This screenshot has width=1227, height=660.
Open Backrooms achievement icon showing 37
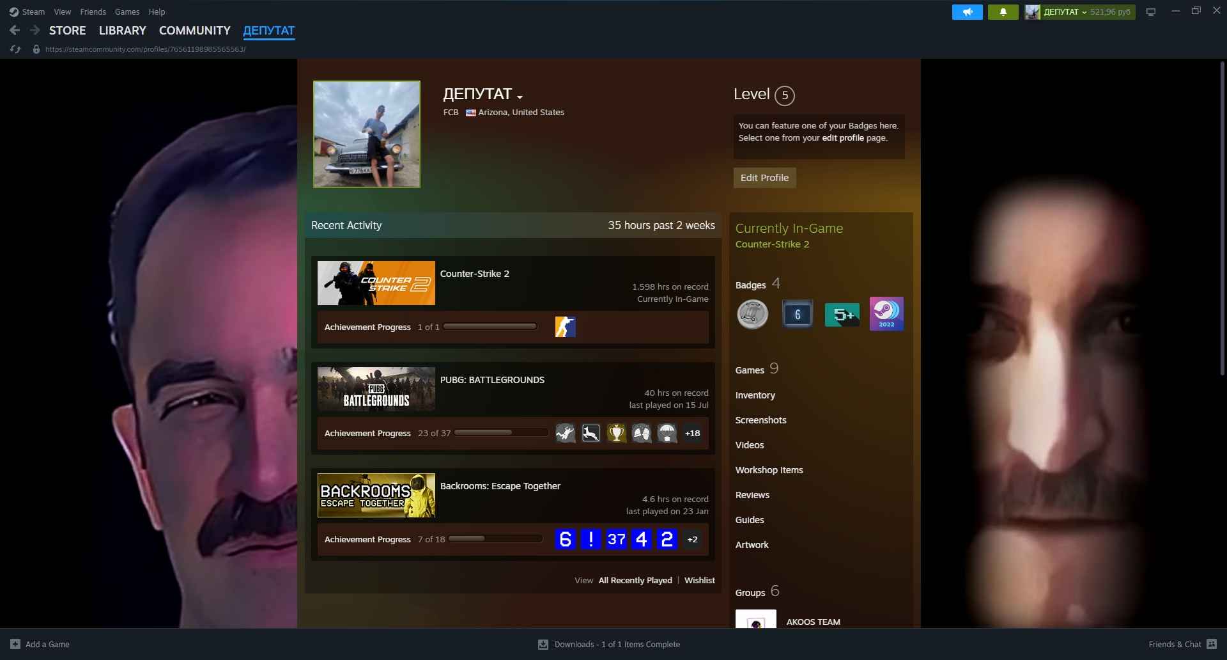tap(616, 539)
